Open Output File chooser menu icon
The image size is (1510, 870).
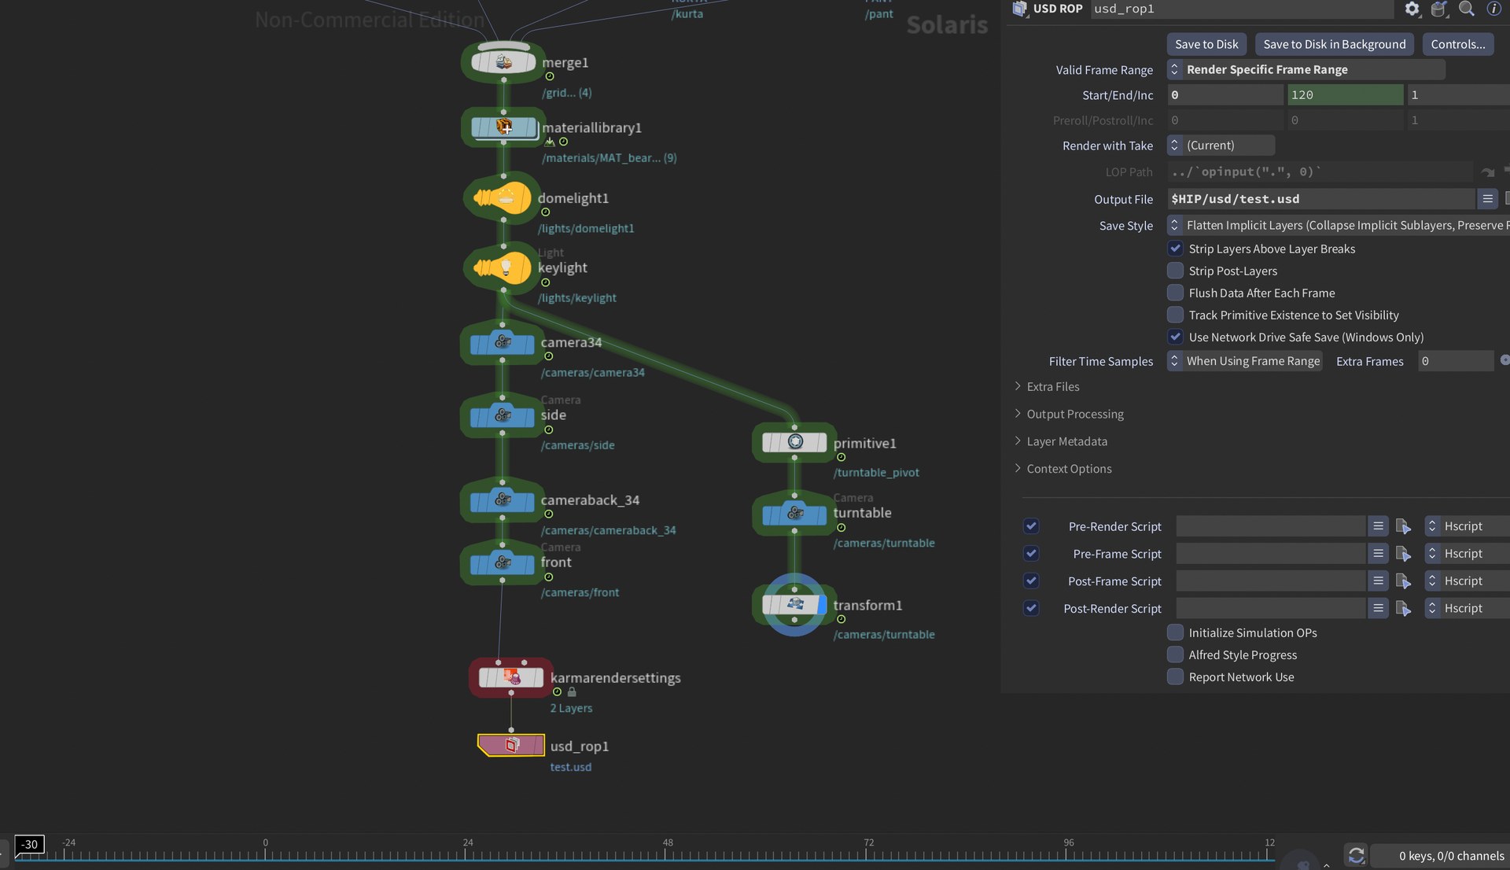tap(1487, 199)
